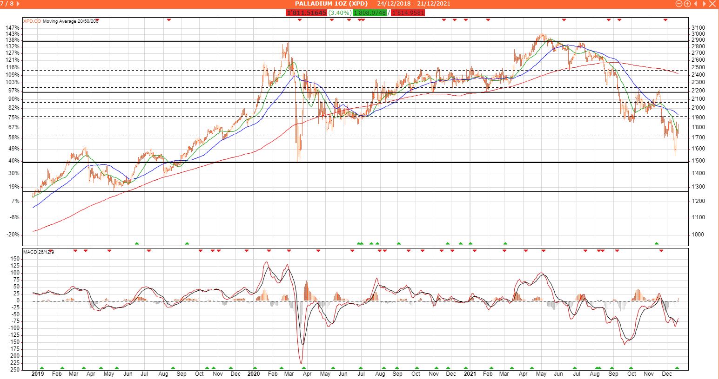Select the 2021 year label on time axis
719x379 pixels.
[x=470, y=374]
